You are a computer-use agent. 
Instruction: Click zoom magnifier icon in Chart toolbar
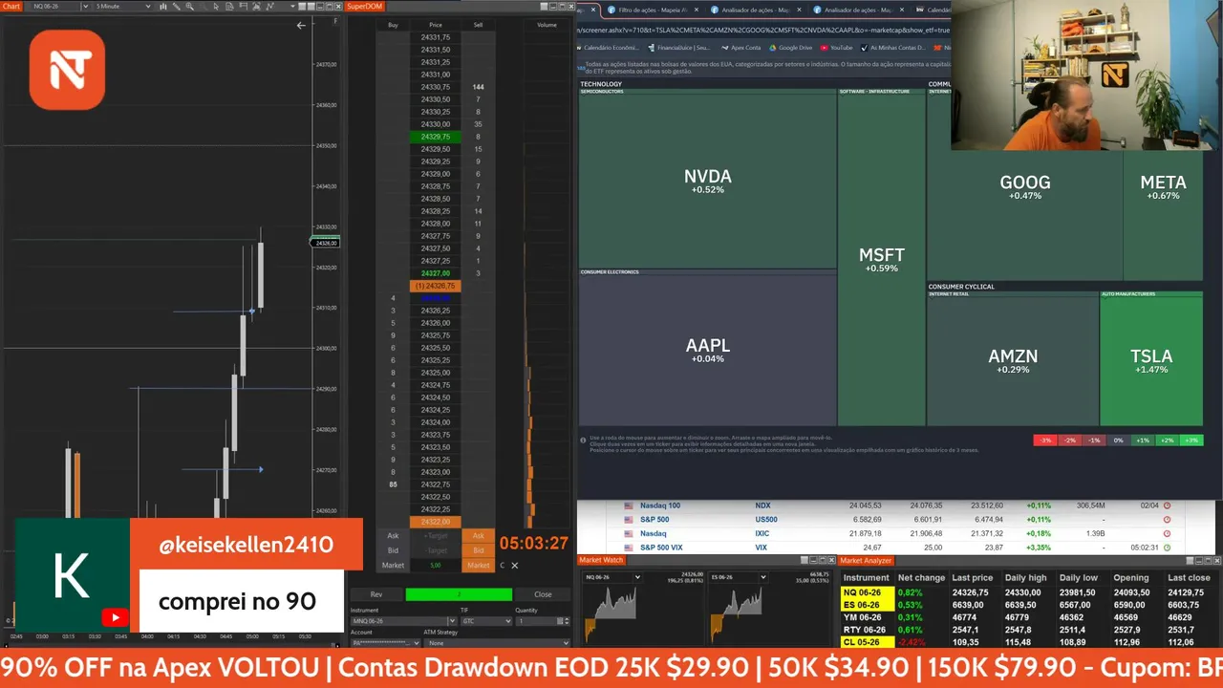[x=190, y=7]
